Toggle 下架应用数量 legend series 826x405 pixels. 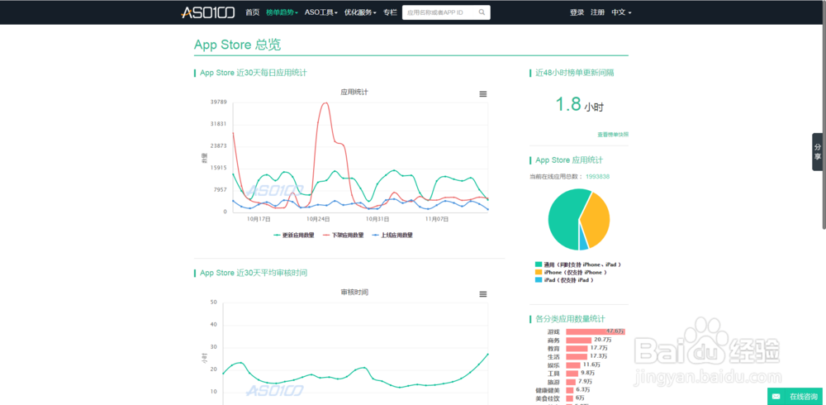343,236
